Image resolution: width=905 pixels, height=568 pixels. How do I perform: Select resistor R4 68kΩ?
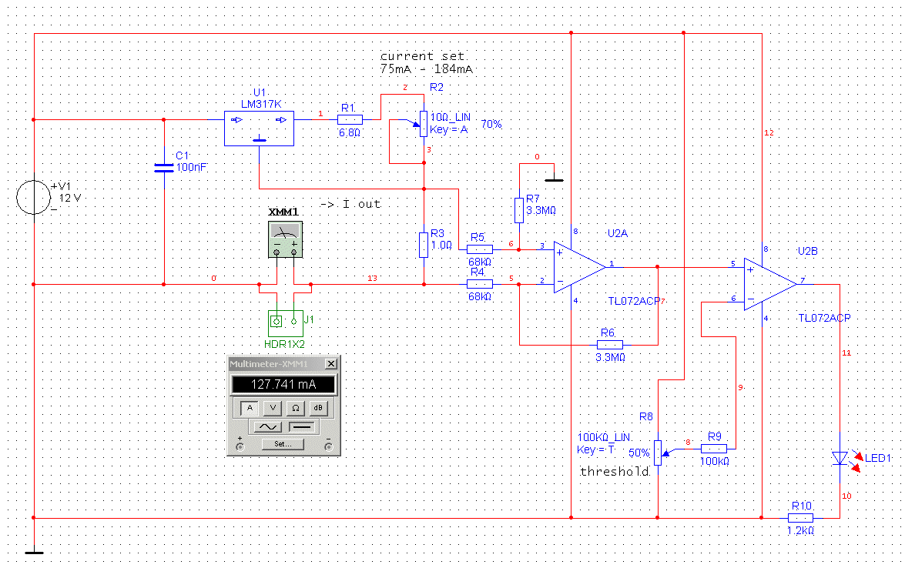pyautogui.click(x=480, y=284)
